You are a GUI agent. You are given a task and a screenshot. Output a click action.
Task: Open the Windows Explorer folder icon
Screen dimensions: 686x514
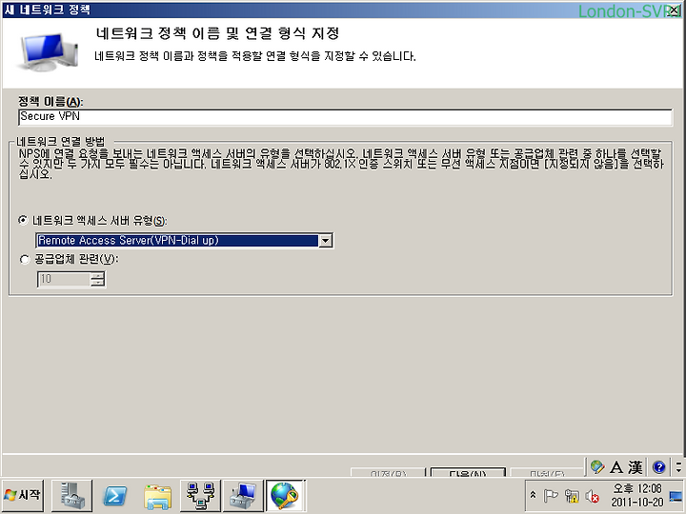coord(157,496)
